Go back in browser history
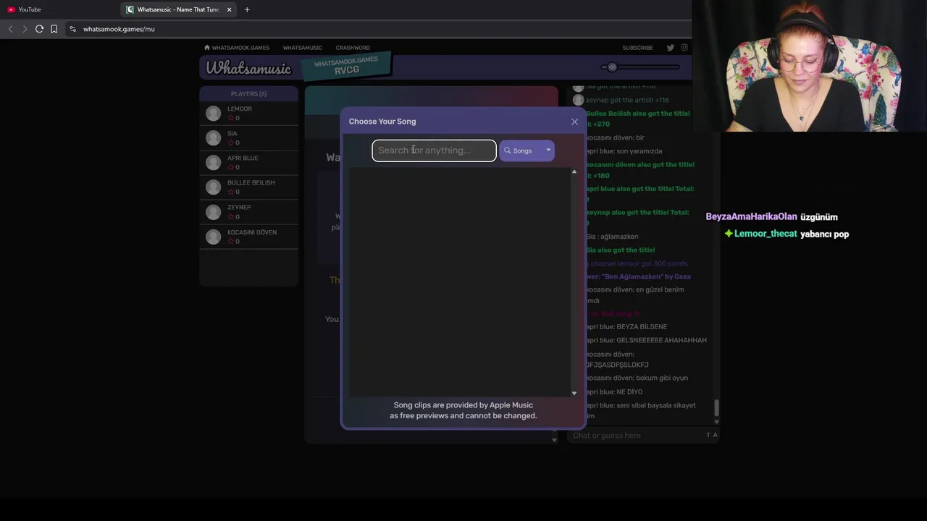The height and width of the screenshot is (521, 927). coord(10,29)
